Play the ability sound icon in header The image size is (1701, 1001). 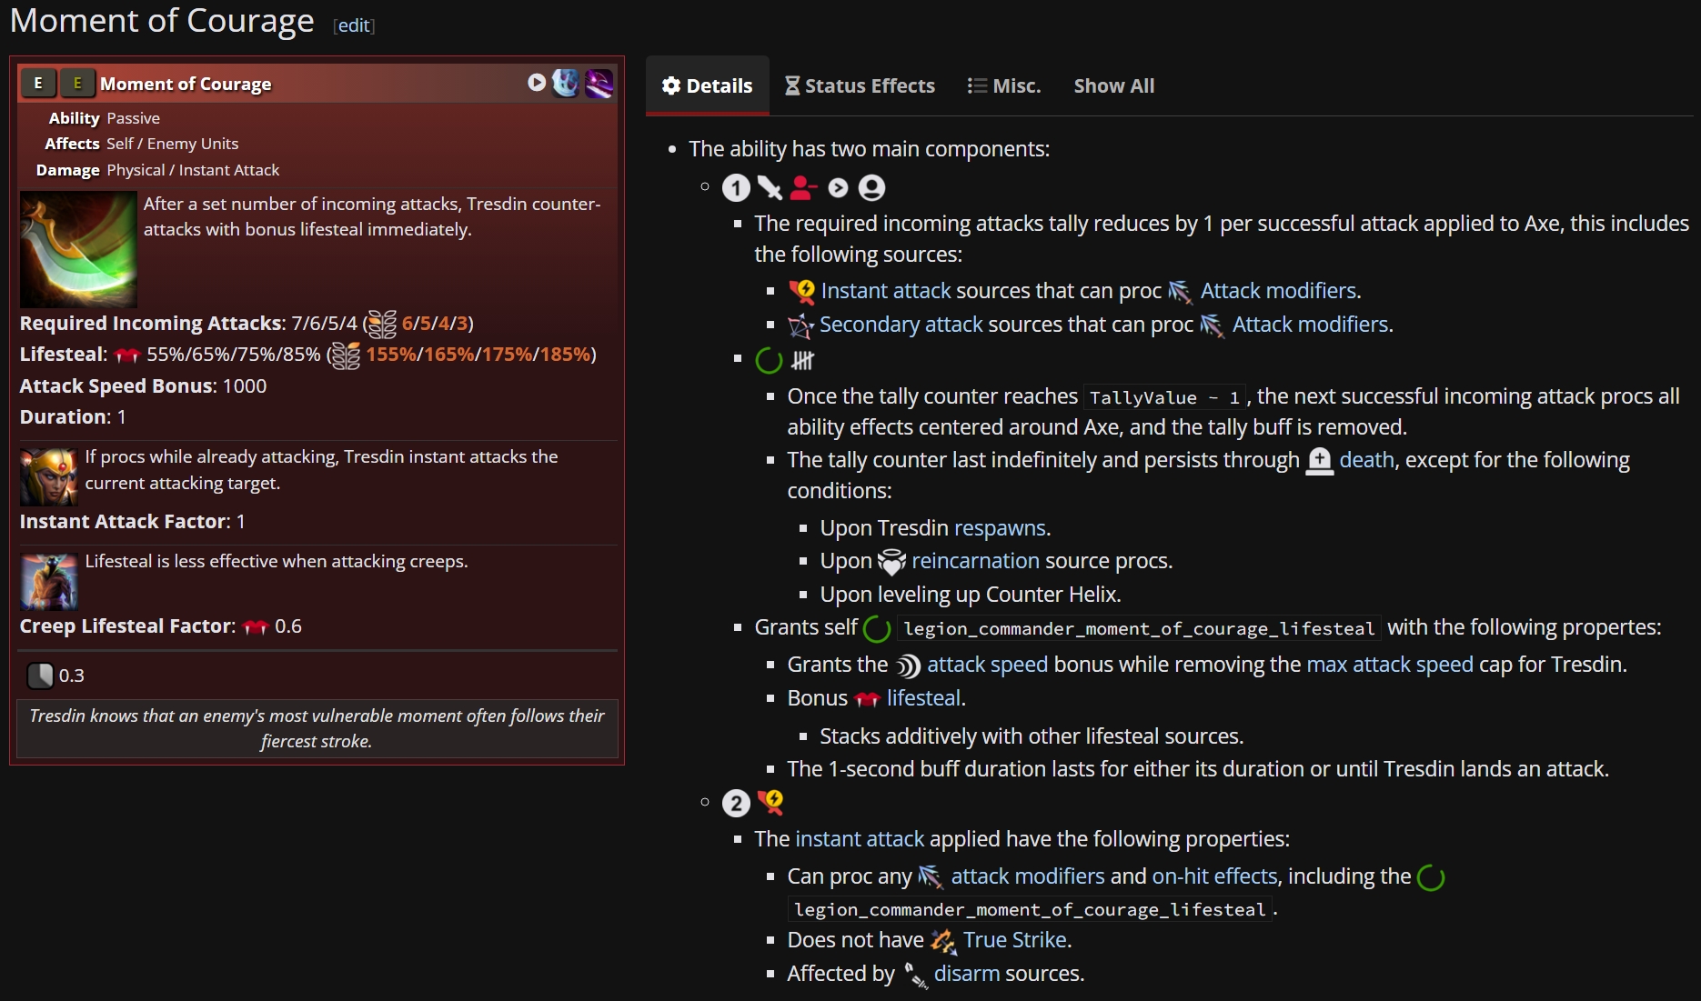point(537,83)
